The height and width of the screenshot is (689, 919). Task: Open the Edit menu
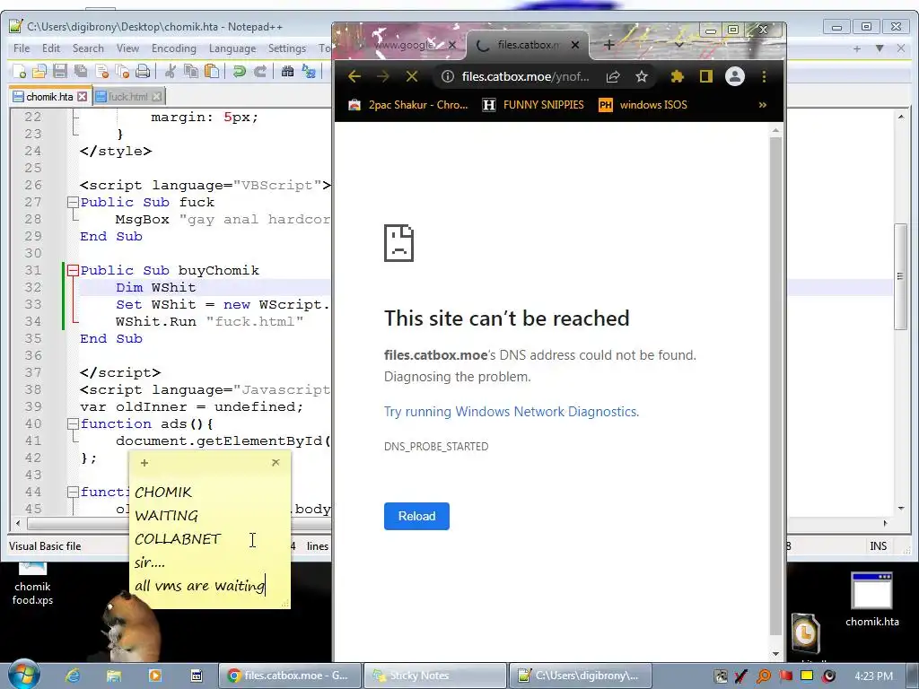51,48
